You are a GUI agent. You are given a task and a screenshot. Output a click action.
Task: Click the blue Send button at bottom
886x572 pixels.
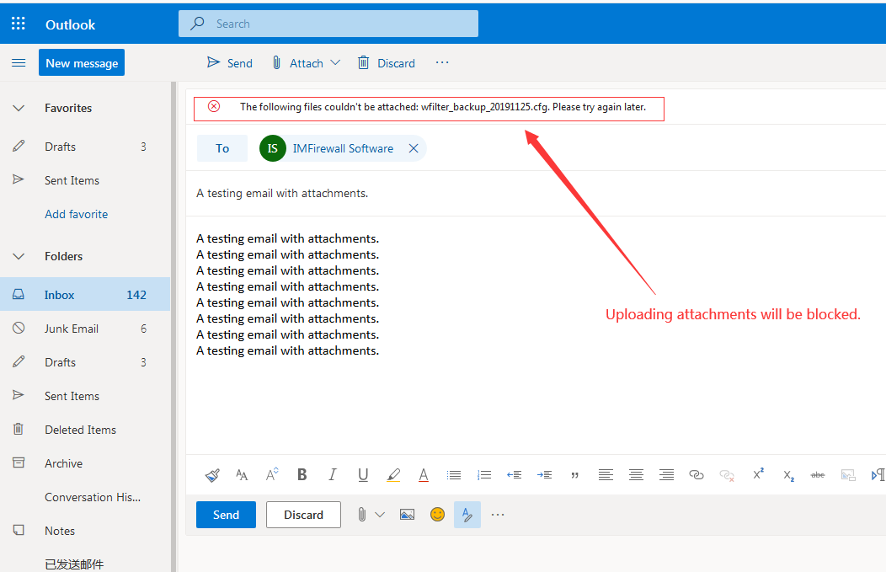click(x=226, y=515)
